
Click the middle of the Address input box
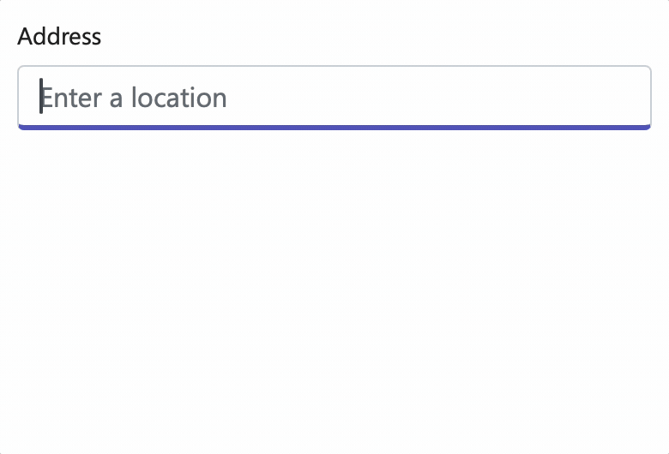coord(334,98)
